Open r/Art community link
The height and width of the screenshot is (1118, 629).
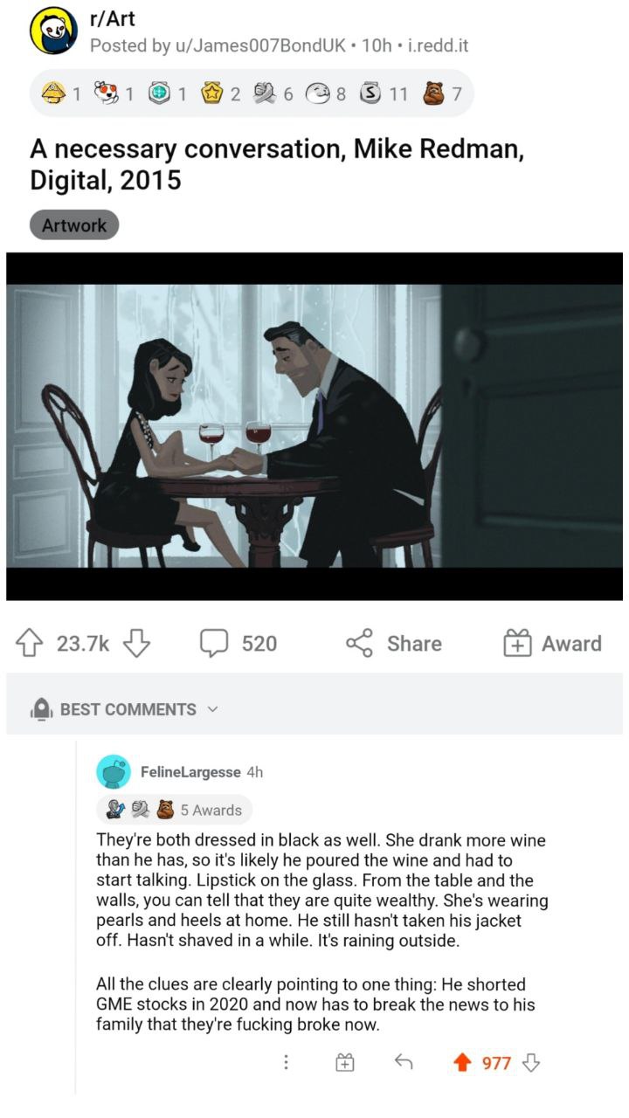[113, 19]
